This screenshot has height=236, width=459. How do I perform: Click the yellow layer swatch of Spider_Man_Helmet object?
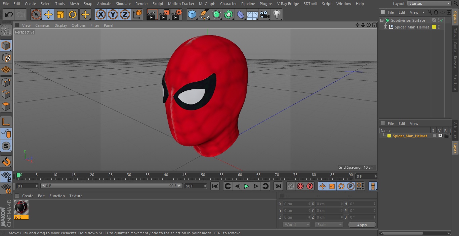click(x=434, y=27)
